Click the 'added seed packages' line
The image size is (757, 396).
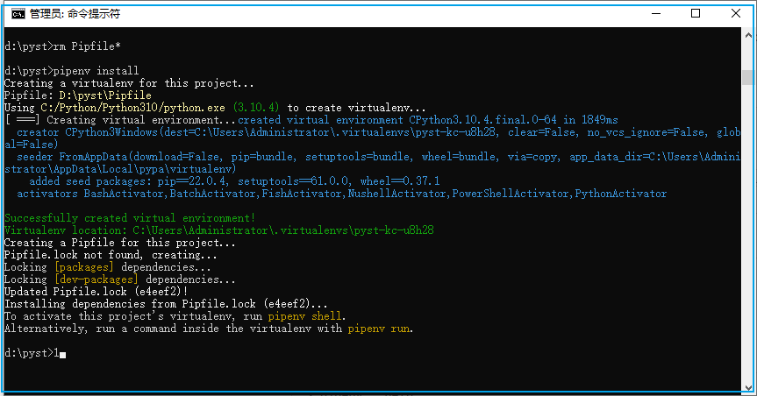click(x=234, y=181)
